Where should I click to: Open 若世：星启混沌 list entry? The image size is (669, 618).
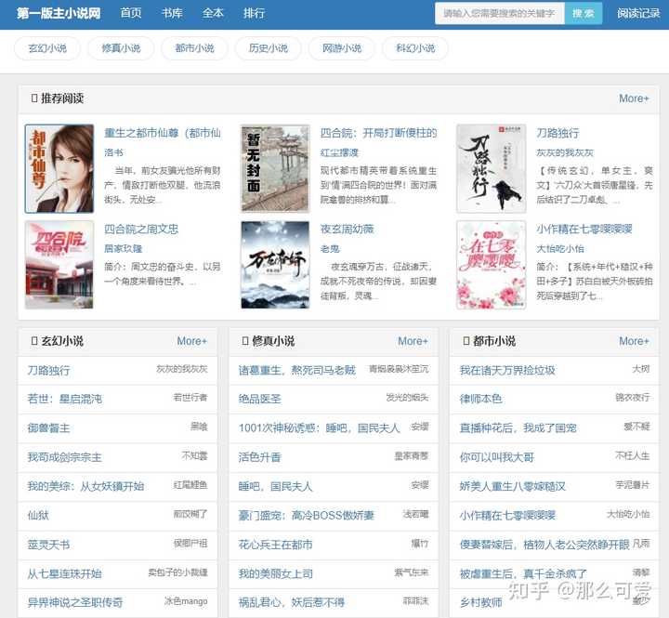pyautogui.click(x=64, y=399)
